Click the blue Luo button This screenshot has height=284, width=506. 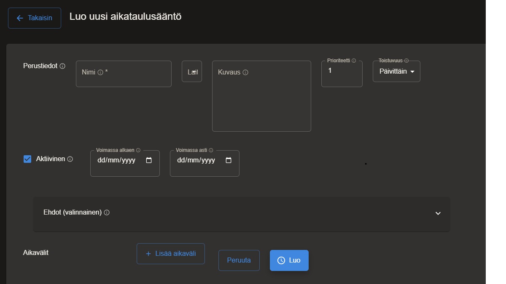[x=289, y=260]
